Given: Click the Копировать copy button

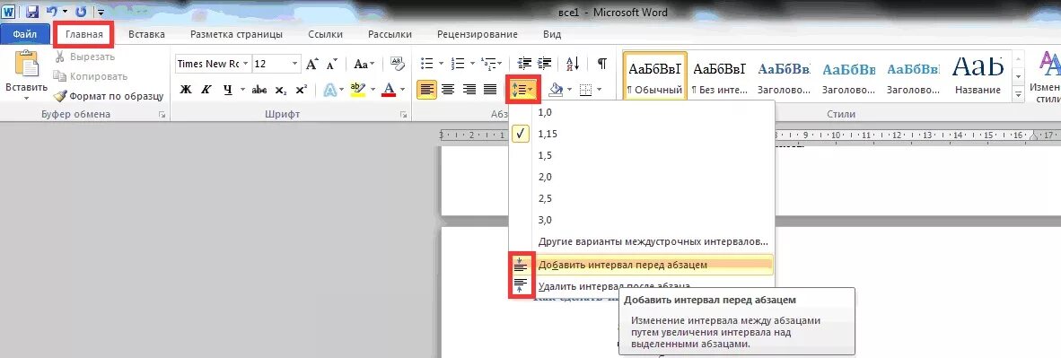Looking at the screenshot, I should click(x=90, y=76).
